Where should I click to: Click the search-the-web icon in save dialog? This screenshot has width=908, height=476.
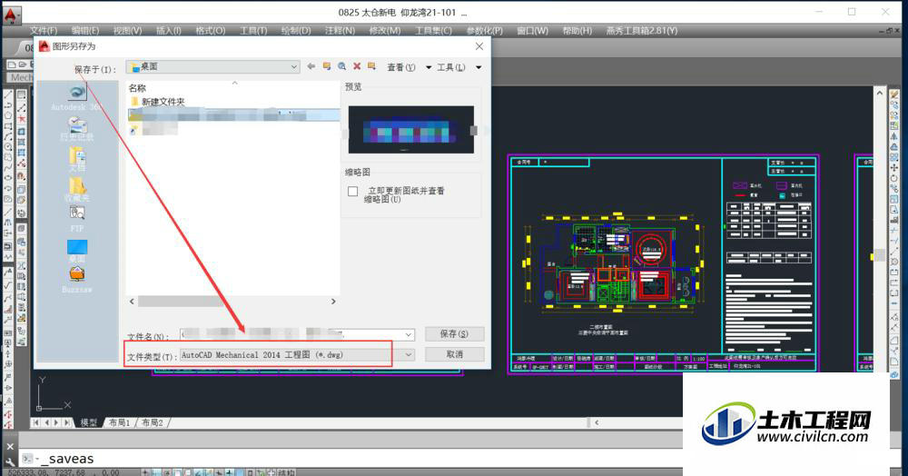tap(341, 66)
